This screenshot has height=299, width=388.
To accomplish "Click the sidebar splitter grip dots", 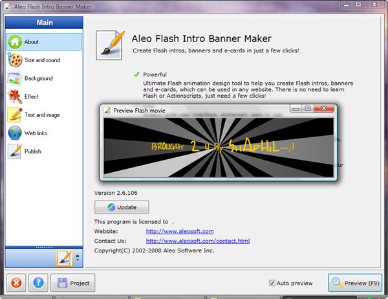I will [44, 247].
